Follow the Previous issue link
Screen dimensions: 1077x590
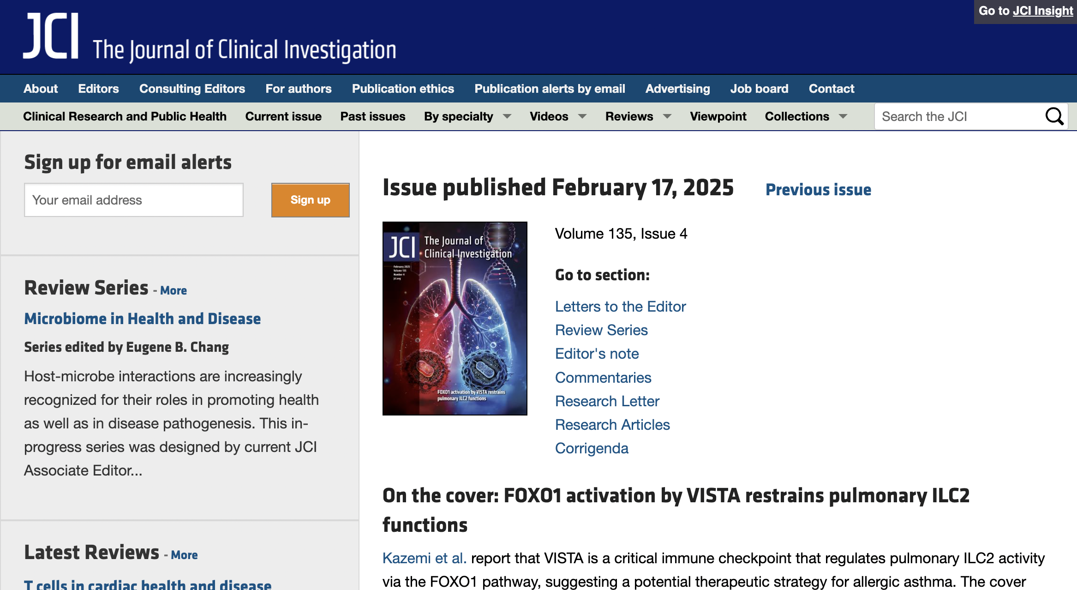(x=818, y=189)
